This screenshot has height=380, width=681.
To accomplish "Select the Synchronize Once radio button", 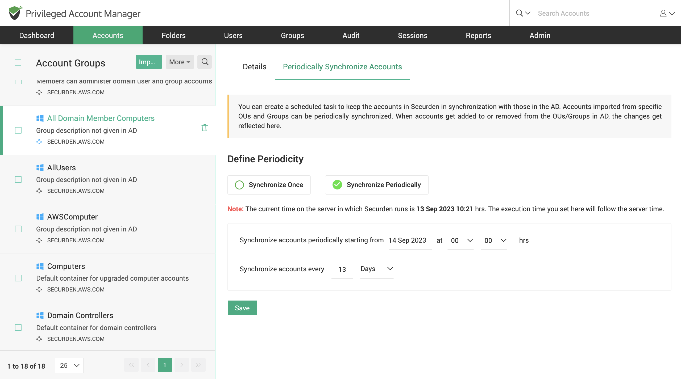I will [239, 185].
